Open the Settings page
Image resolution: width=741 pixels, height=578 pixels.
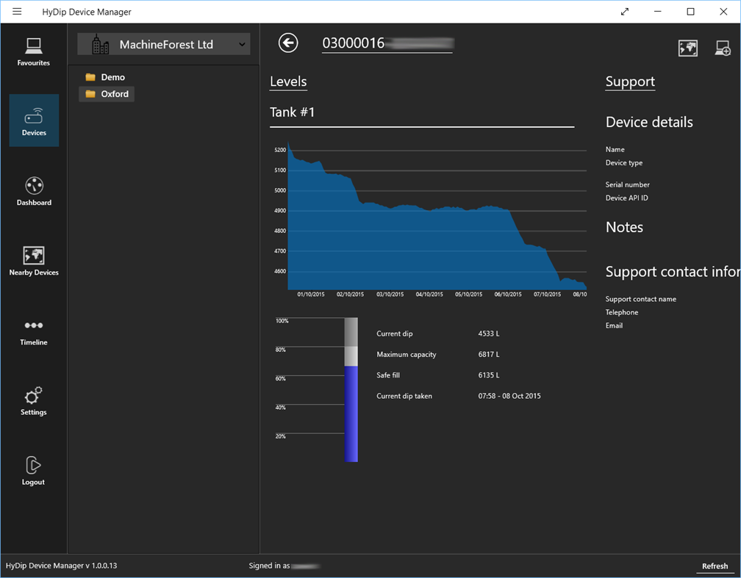pyautogui.click(x=34, y=402)
